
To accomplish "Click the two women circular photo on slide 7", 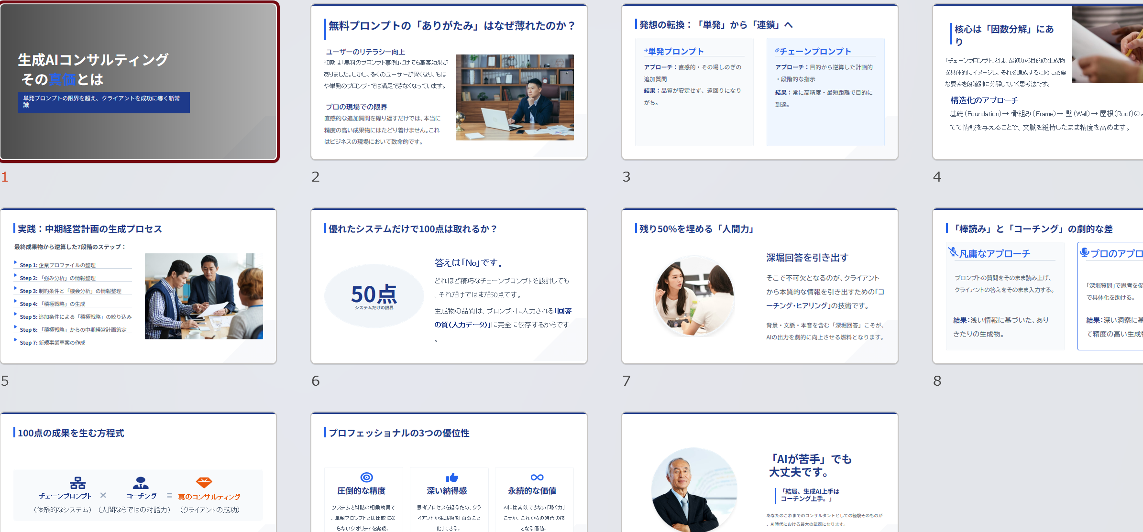I will (x=694, y=296).
